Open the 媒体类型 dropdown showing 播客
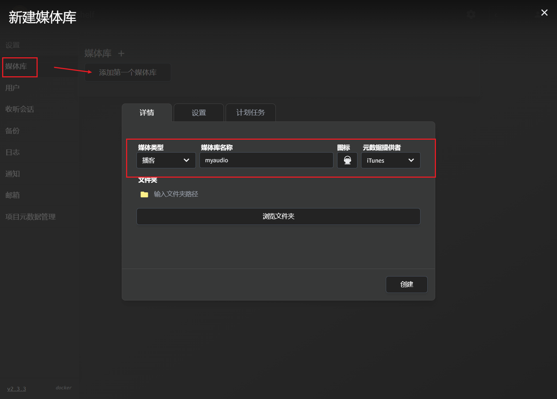This screenshot has width=557, height=399. [166, 160]
